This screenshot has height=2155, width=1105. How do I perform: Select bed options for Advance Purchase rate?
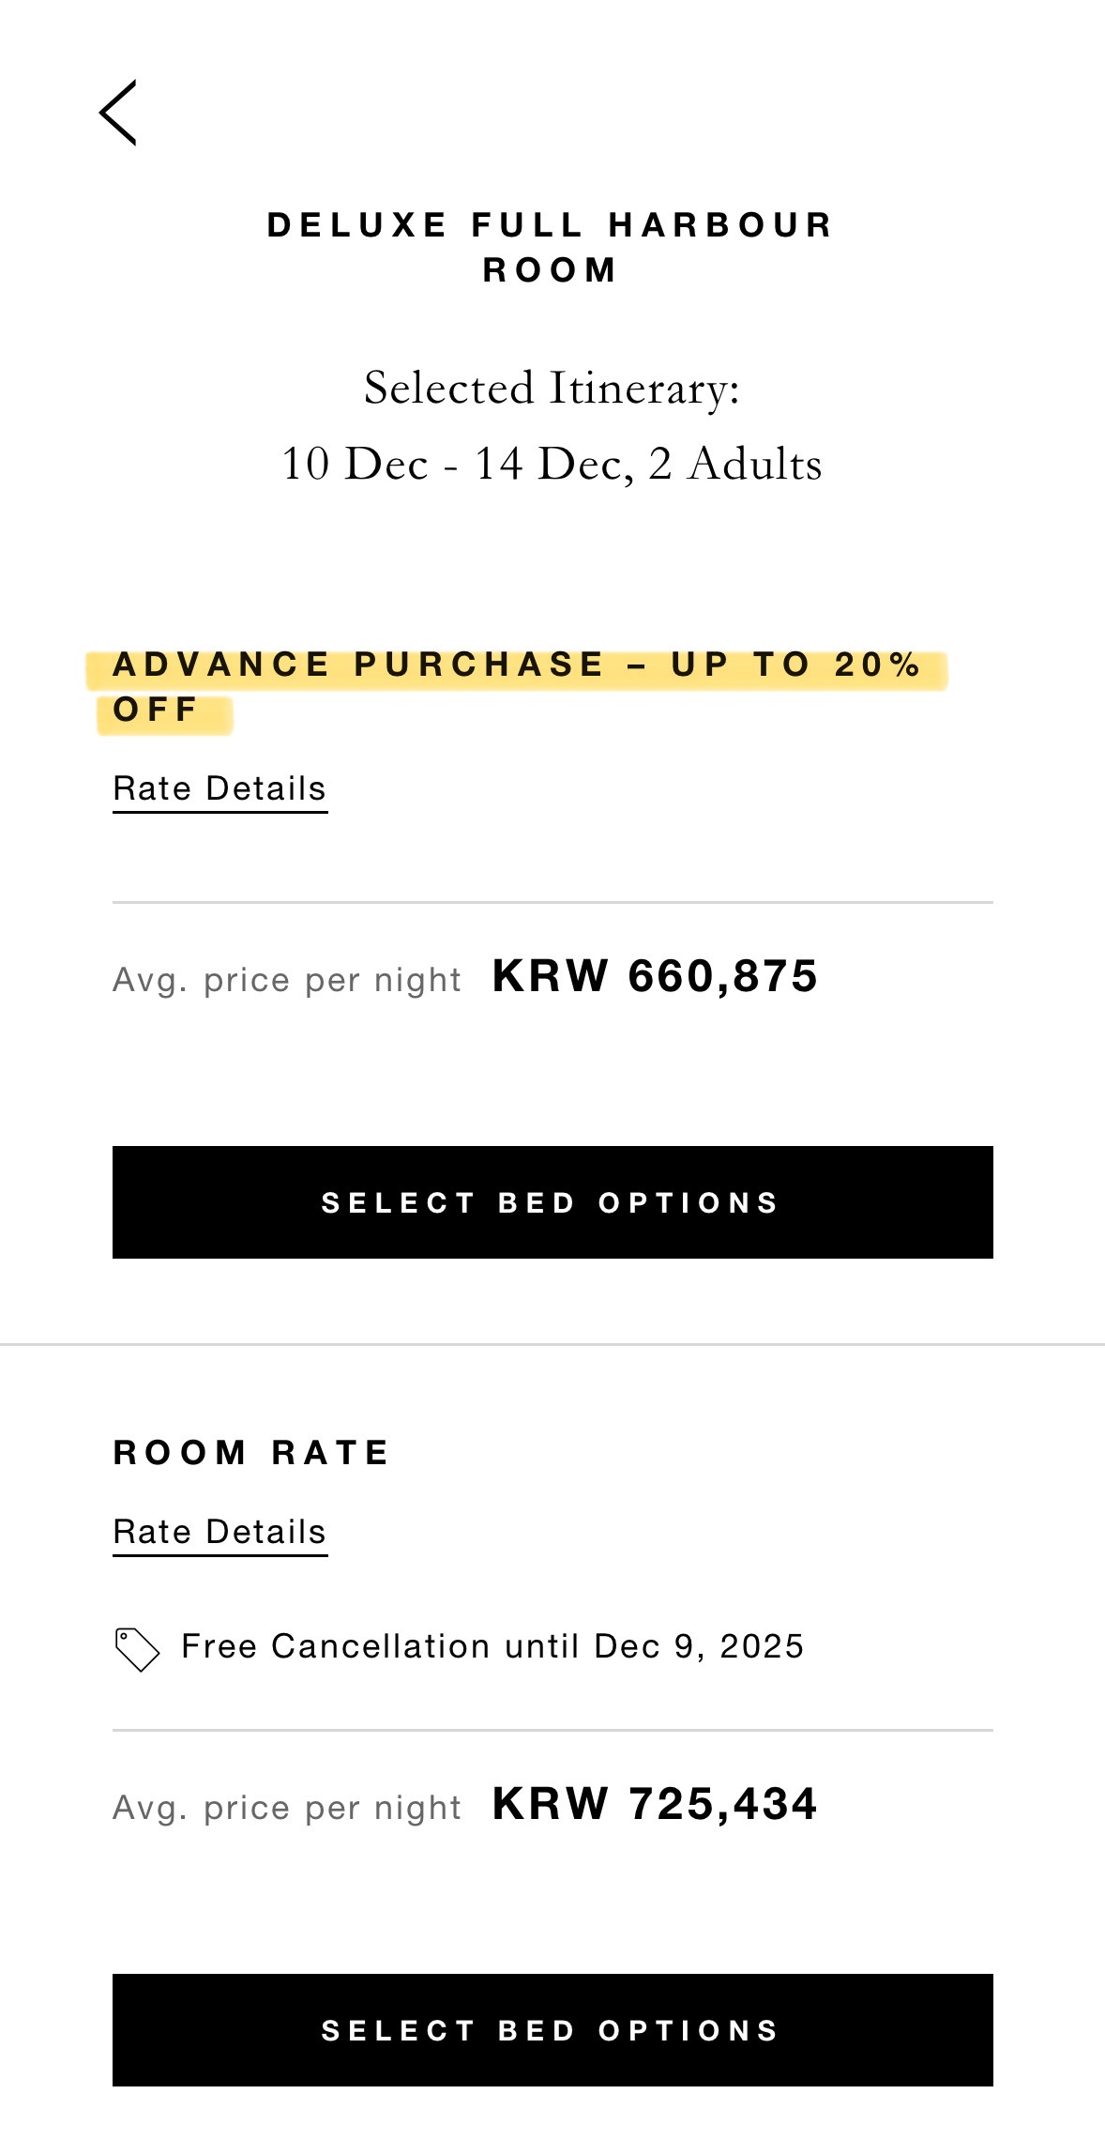click(552, 1202)
